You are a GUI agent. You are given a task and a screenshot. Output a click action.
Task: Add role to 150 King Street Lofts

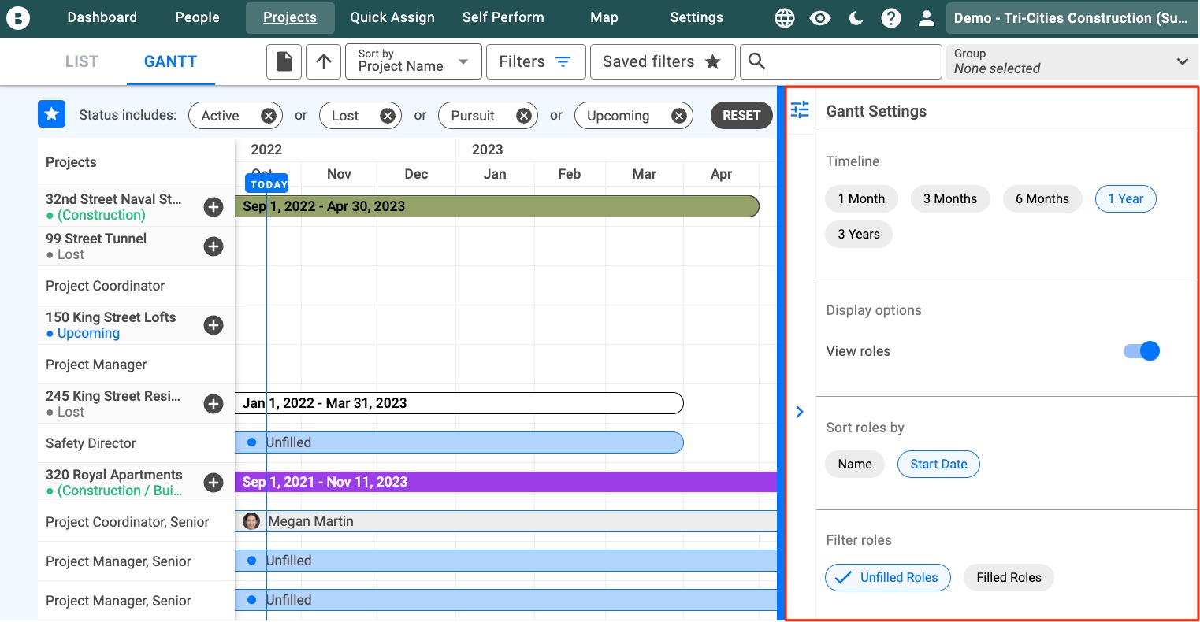tap(214, 325)
